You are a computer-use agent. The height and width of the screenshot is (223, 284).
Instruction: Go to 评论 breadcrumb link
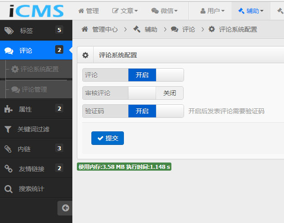click(x=189, y=29)
